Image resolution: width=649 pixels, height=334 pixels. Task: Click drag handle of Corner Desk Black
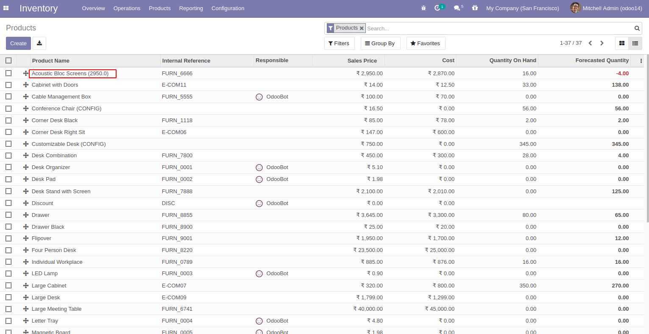(x=26, y=120)
